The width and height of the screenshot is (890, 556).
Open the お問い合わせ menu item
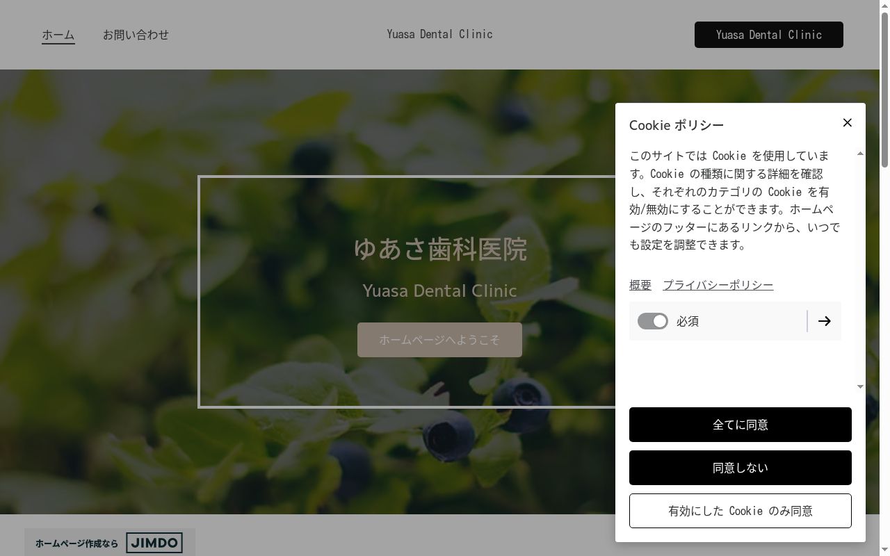tap(136, 35)
